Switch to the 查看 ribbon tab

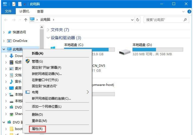click(40, 11)
